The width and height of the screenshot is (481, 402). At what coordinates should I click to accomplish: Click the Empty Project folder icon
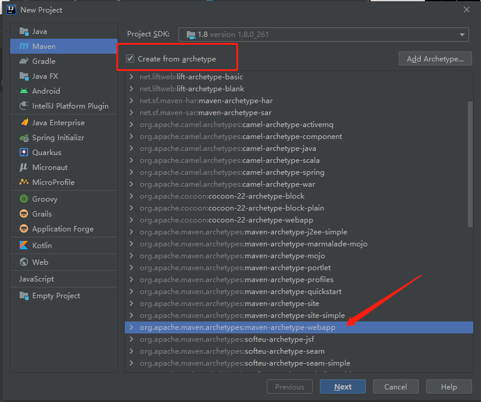[x=24, y=296]
